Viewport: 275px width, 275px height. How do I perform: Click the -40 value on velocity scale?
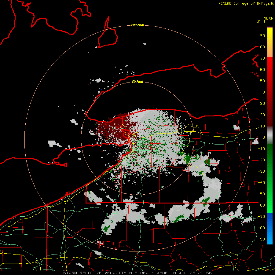(261, 183)
